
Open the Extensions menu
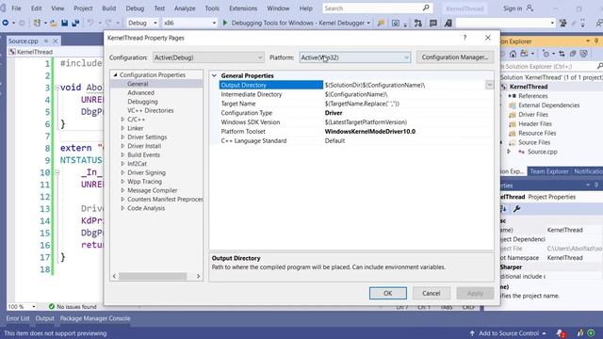[x=243, y=8]
